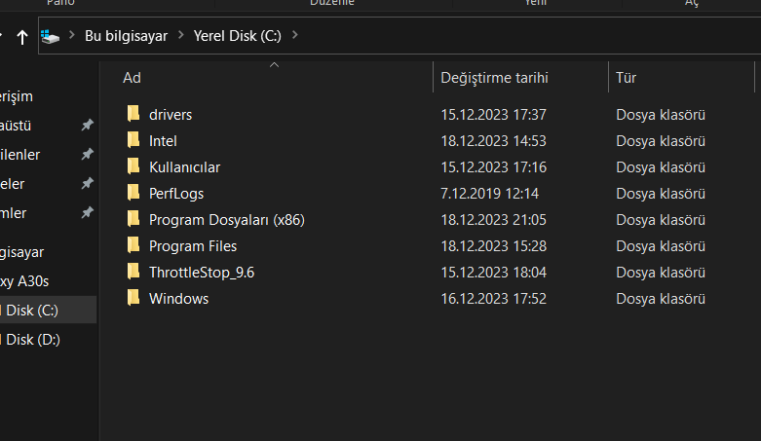Click the Program Files folder icon
The height and width of the screenshot is (441, 761).
133,245
